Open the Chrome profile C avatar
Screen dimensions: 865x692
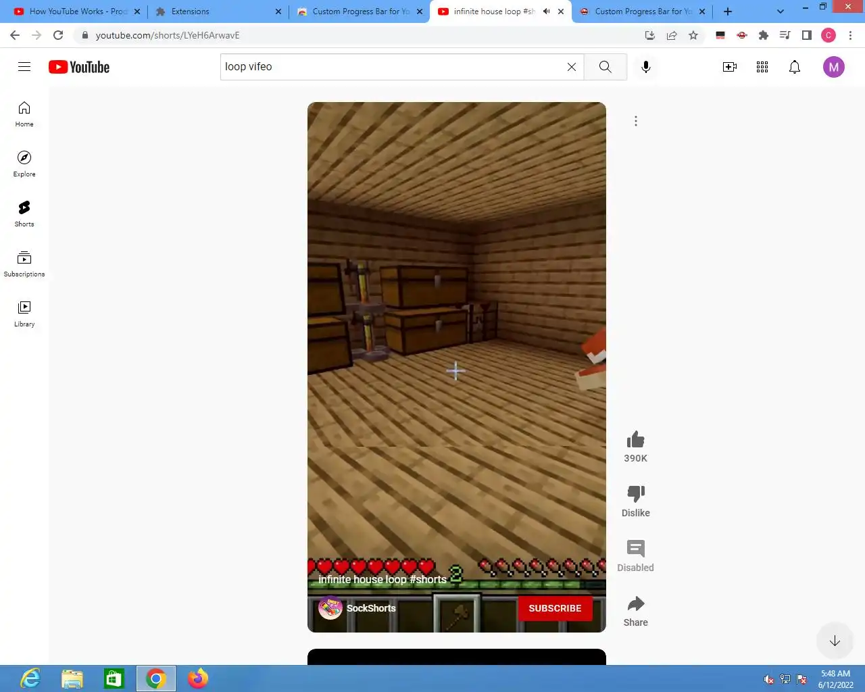[829, 35]
